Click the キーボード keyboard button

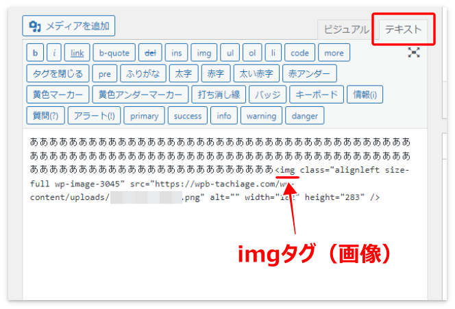pyautogui.click(x=317, y=95)
